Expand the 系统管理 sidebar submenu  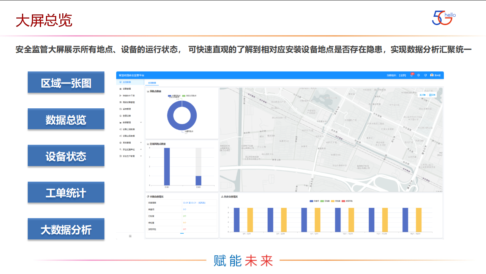point(141,143)
